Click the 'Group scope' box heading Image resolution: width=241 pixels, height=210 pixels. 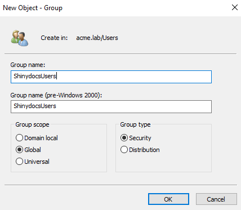point(32,124)
